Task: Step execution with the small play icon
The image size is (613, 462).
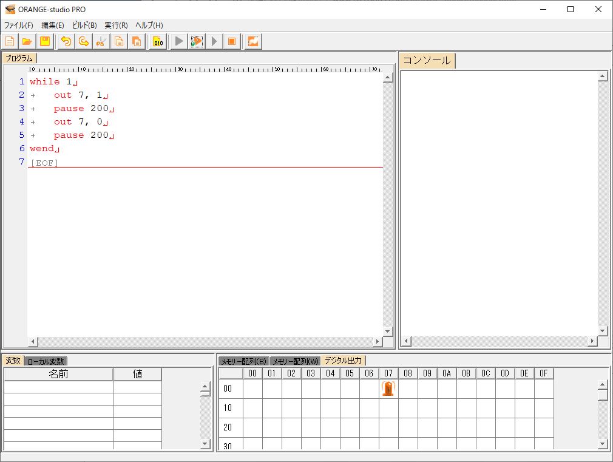Action: tap(214, 41)
